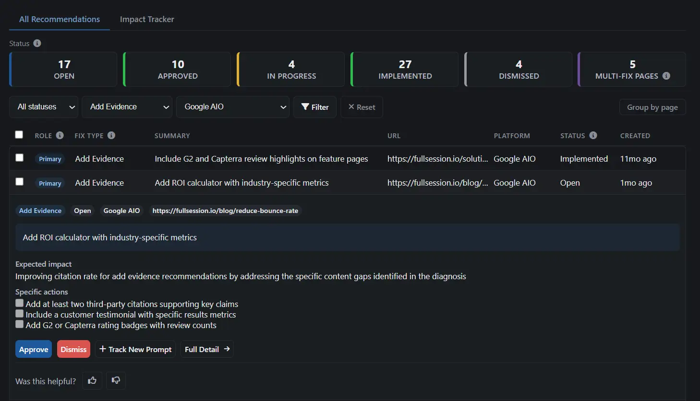Tick 'Add G2 or Capterra rating badges' checkbox
Viewport: 700px width, 401px height.
(x=19, y=324)
